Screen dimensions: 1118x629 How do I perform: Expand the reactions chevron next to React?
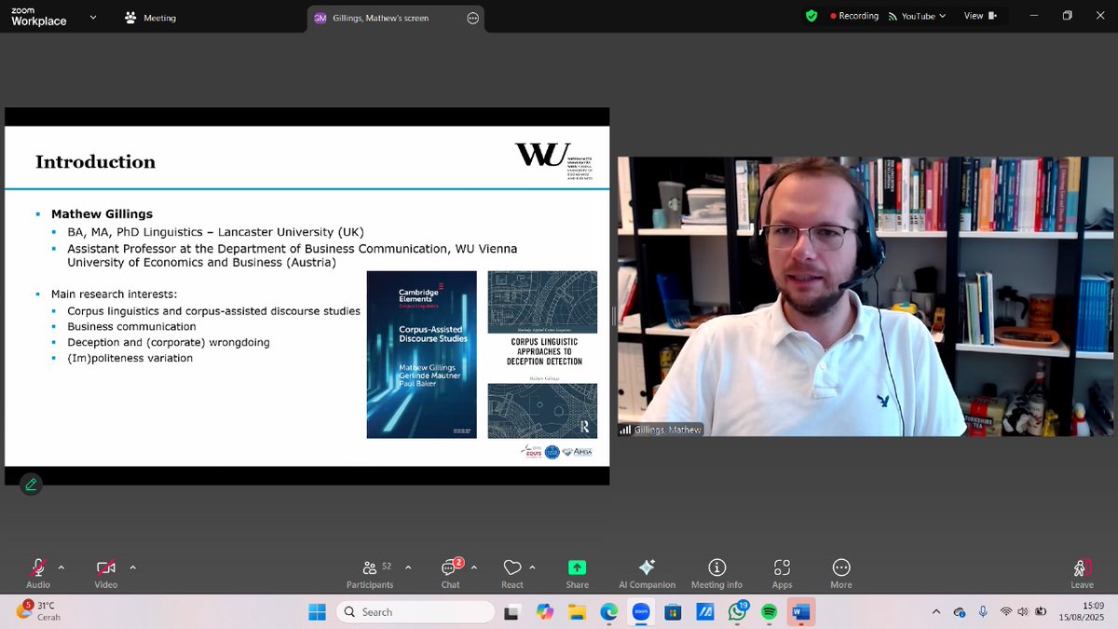coord(532,567)
